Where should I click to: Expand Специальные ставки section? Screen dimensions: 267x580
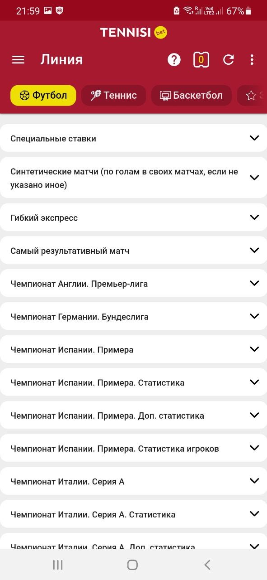[133, 138]
